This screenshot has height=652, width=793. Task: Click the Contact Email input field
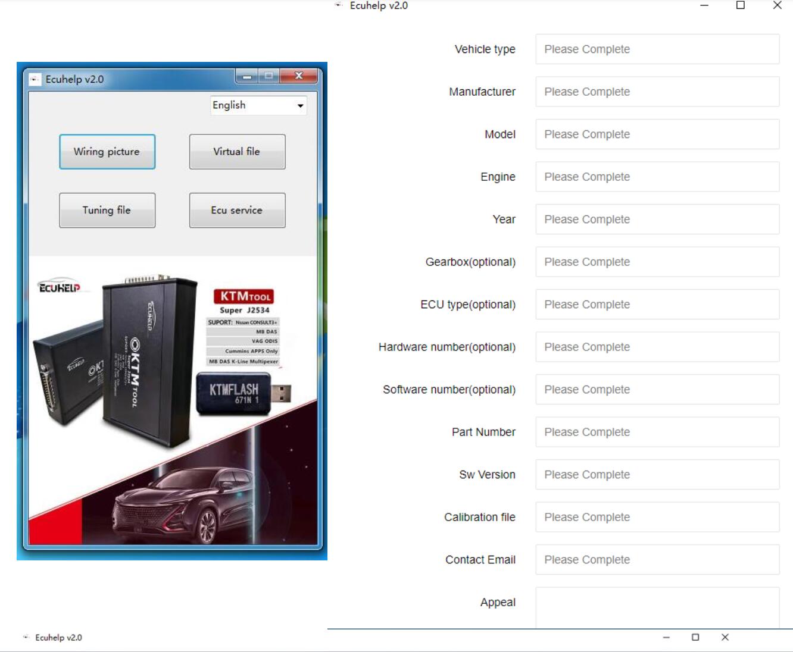tap(657, 560)
